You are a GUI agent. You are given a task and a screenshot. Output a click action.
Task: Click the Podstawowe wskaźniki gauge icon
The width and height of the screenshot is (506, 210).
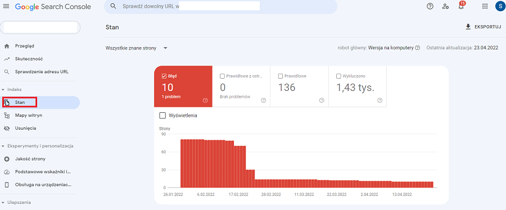(7, 172)
